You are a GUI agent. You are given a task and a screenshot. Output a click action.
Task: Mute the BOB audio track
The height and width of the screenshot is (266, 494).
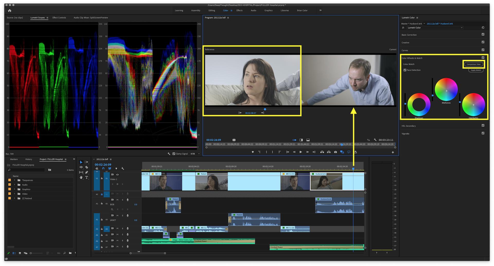pyautogui.click(x=117, y=200)
